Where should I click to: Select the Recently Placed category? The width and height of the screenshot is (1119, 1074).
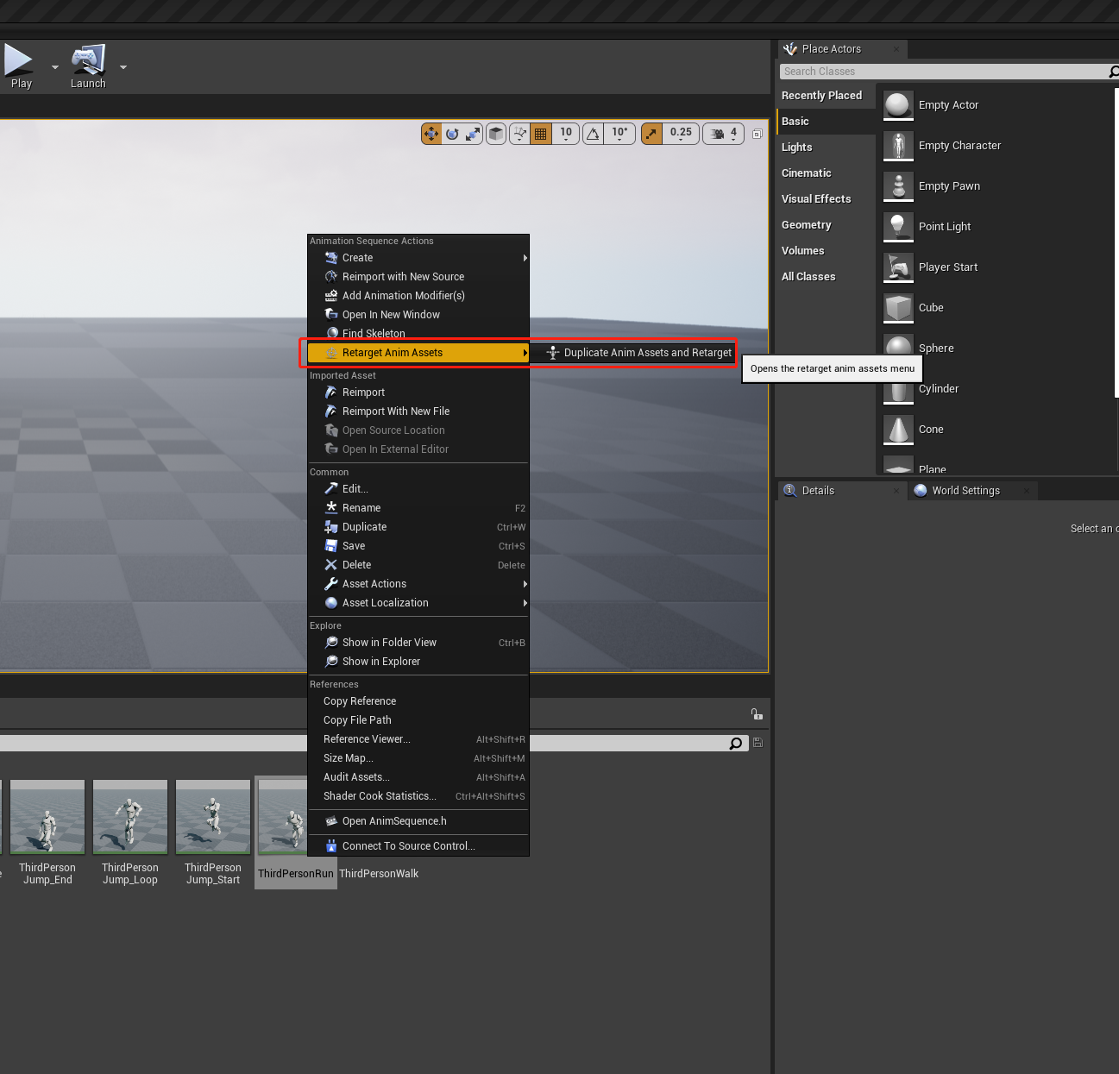pos(826,96)
